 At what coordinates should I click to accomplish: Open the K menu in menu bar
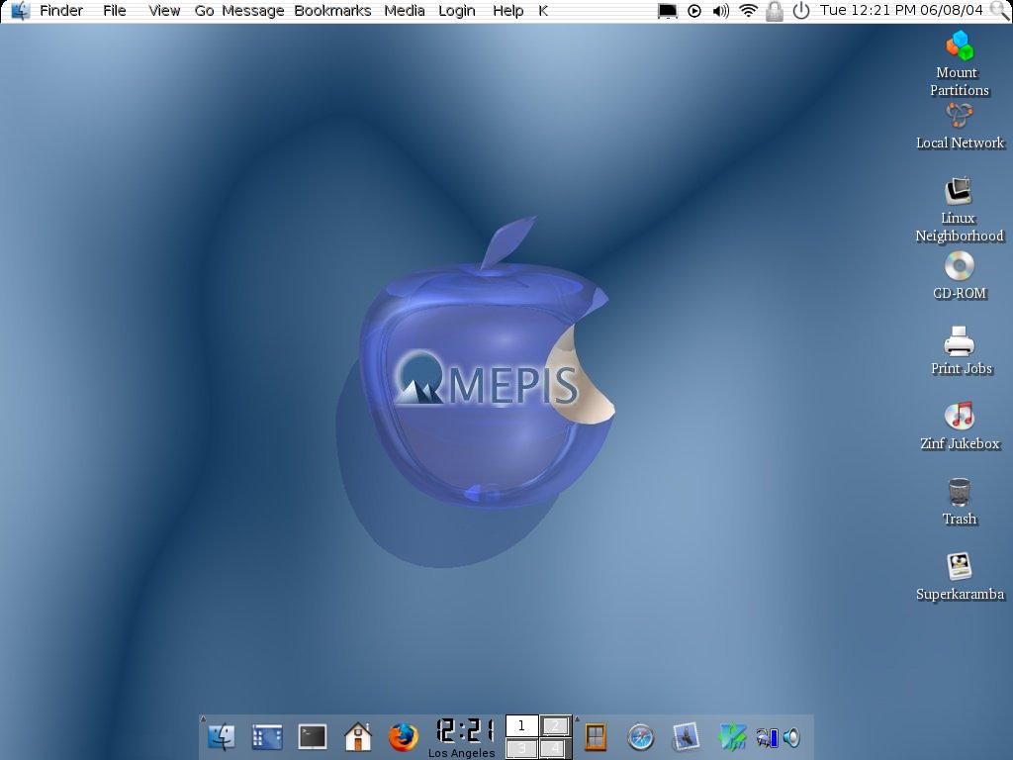pos(543,11)
